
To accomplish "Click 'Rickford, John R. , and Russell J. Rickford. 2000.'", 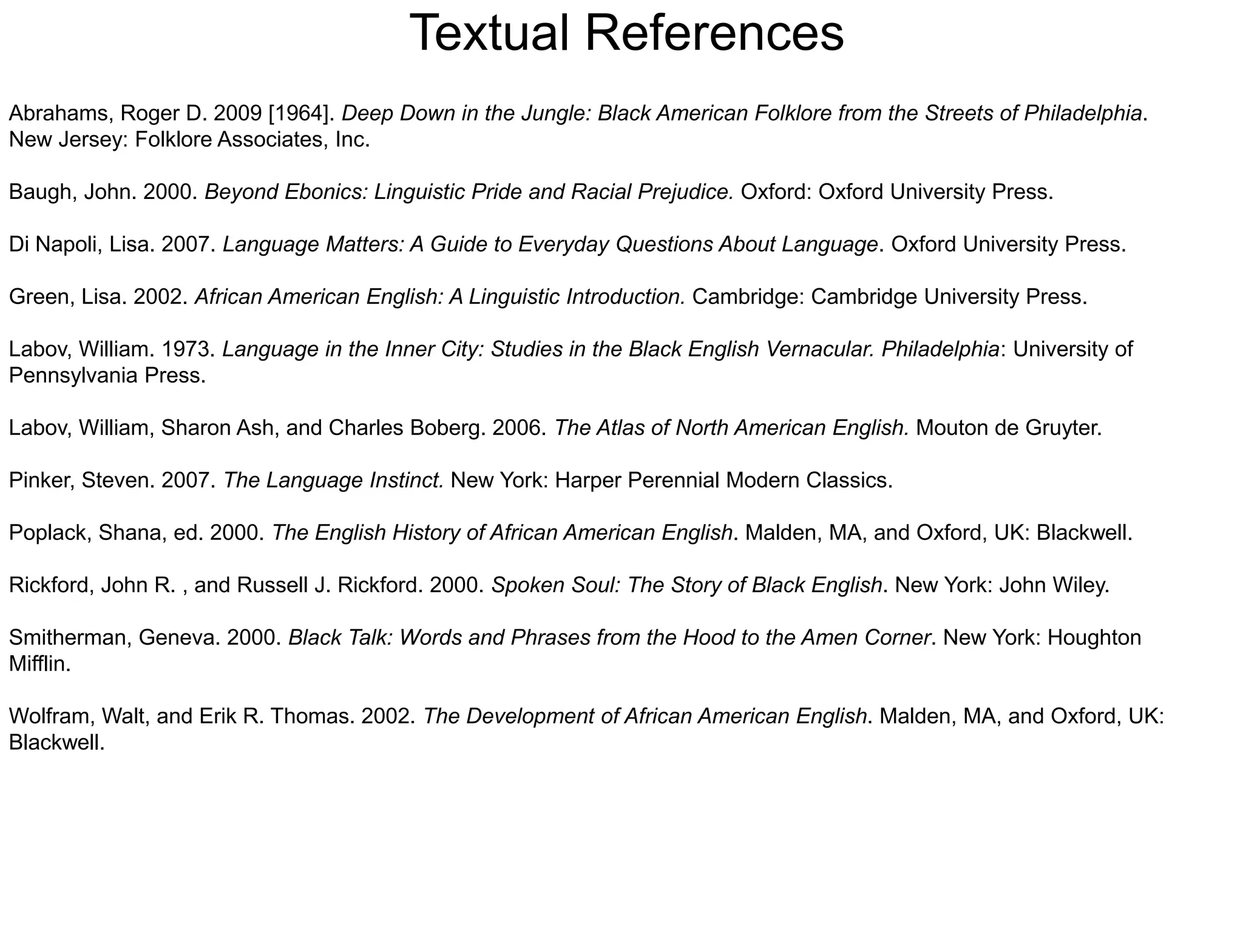I will (246, 586).
